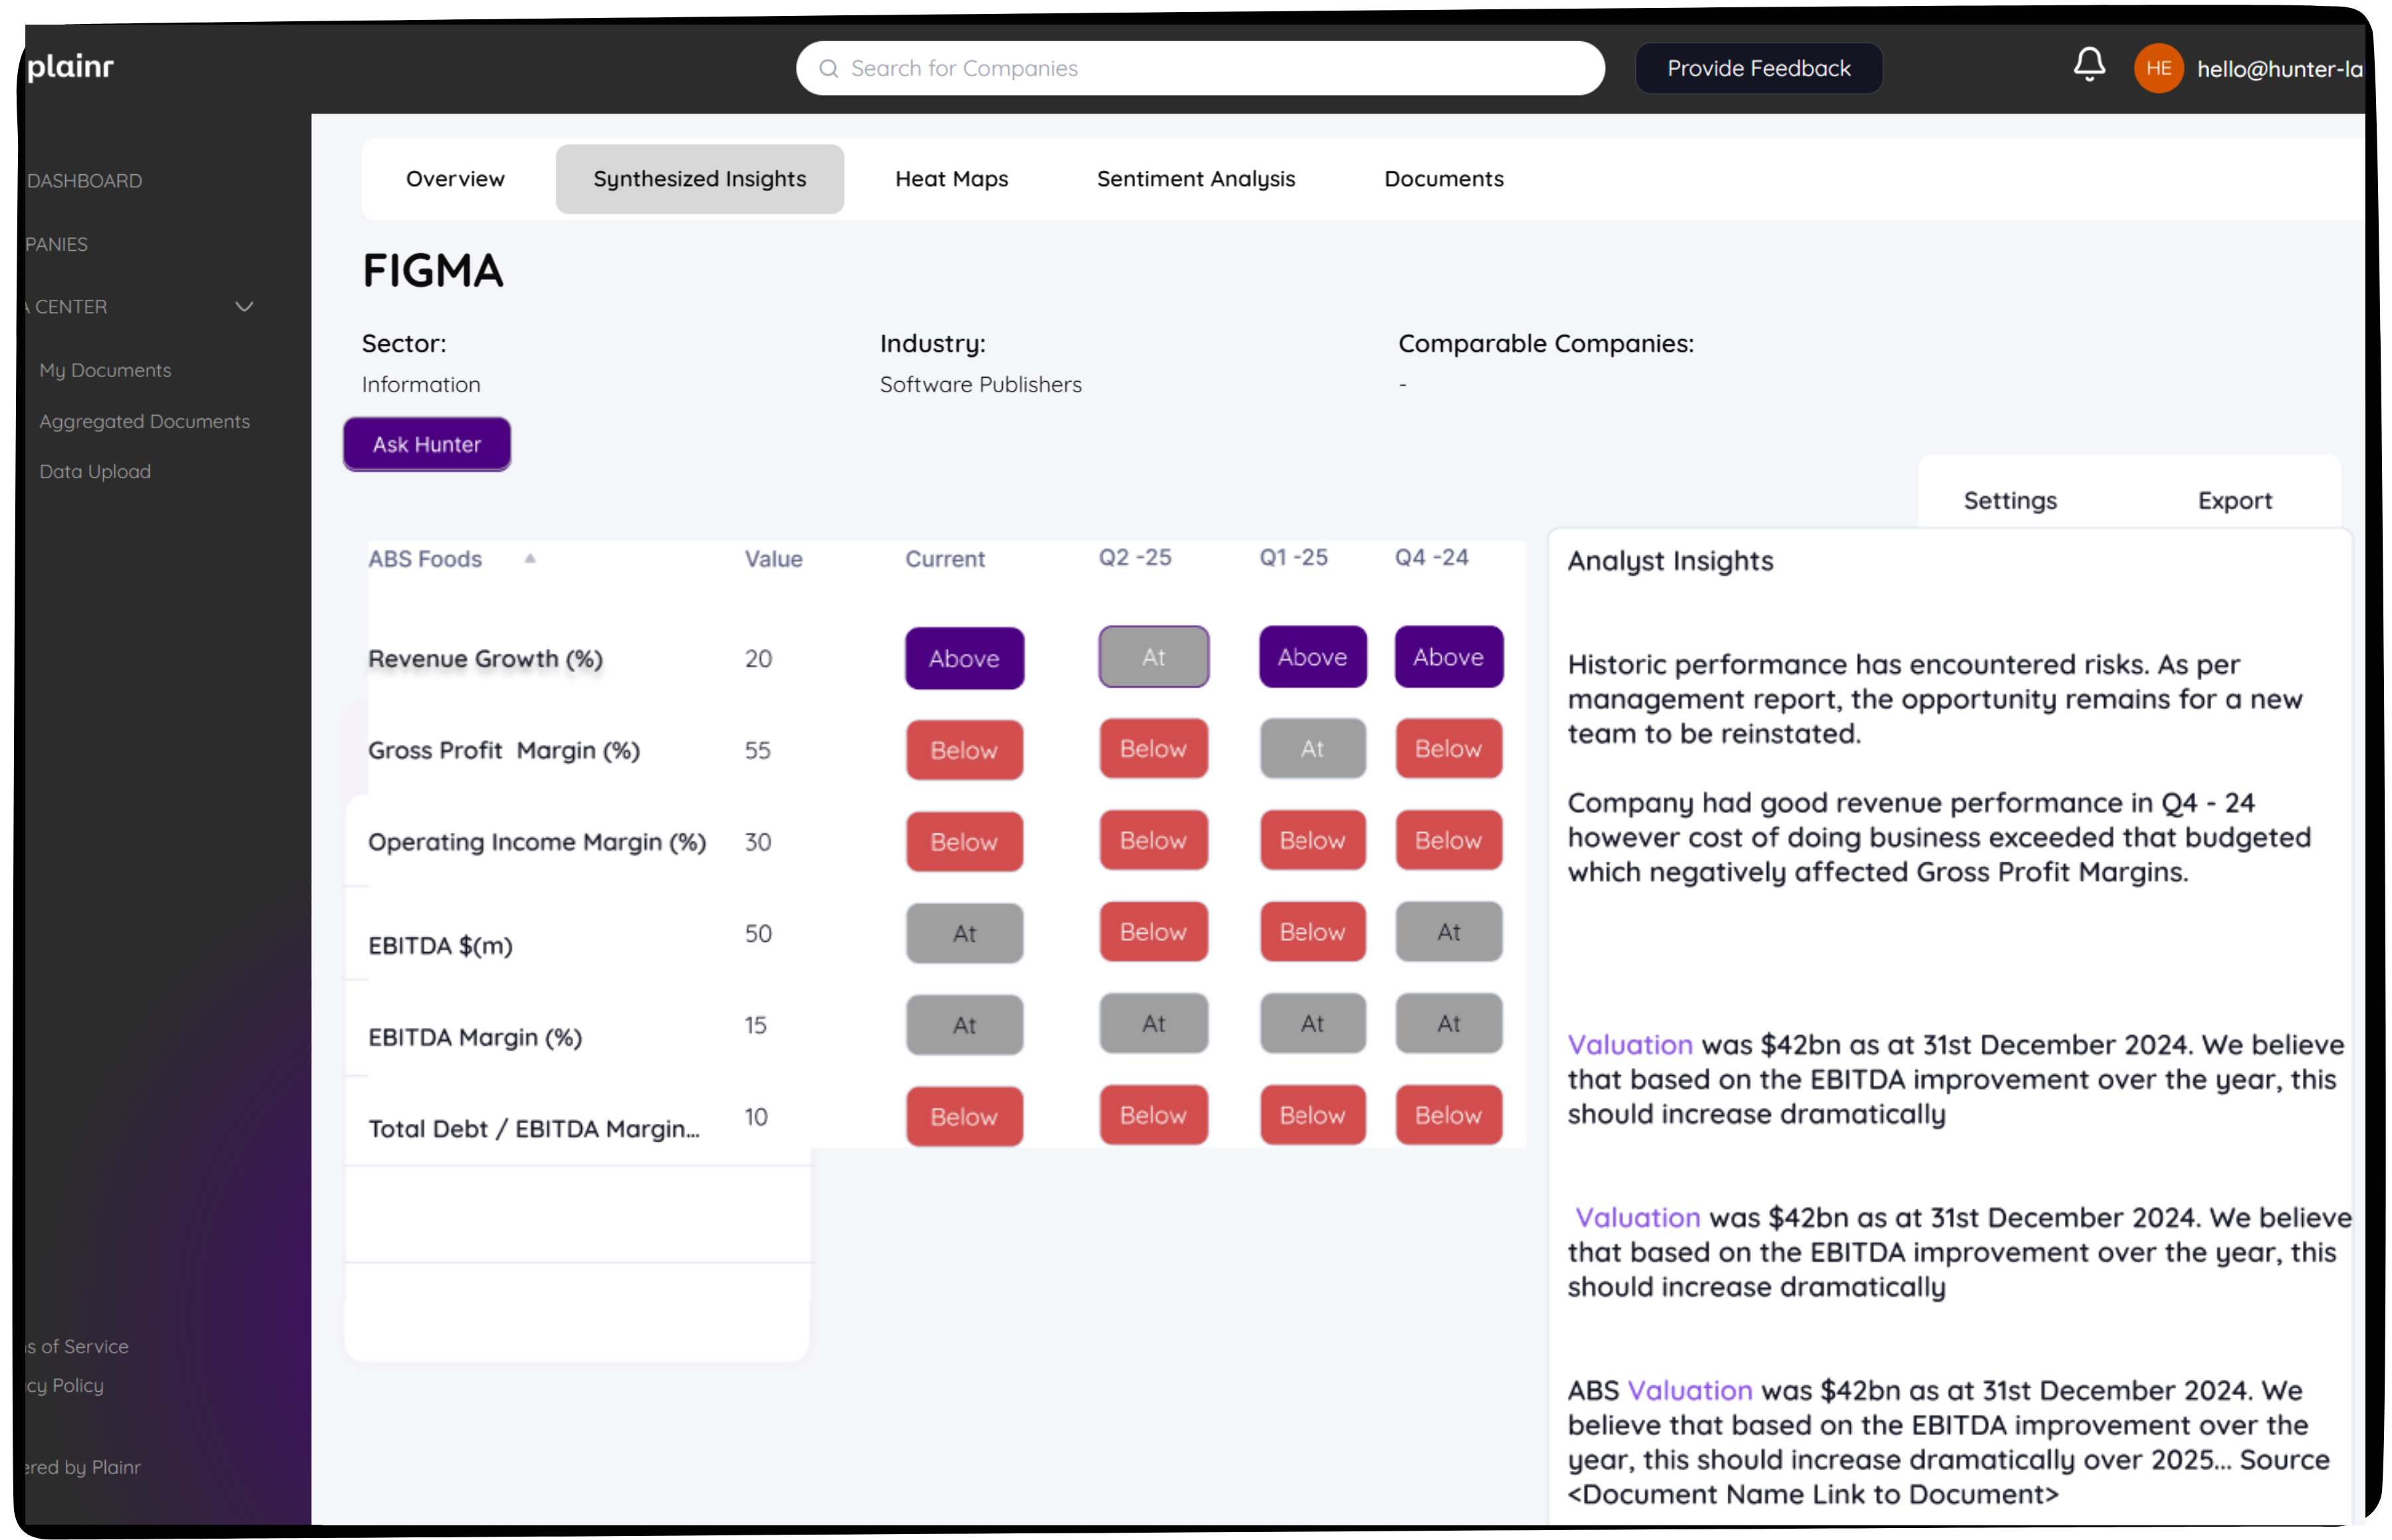Click Revenue Growth value 20
Screen dimensions: 2392x1540
(758, 658)
